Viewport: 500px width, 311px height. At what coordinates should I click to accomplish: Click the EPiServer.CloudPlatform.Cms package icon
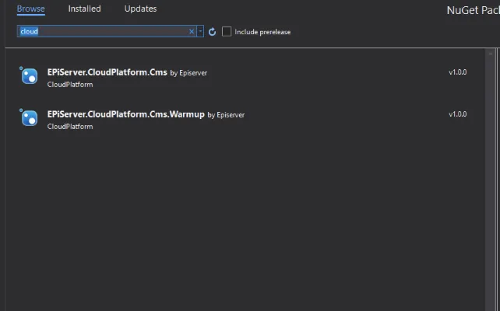pos(29,75)
